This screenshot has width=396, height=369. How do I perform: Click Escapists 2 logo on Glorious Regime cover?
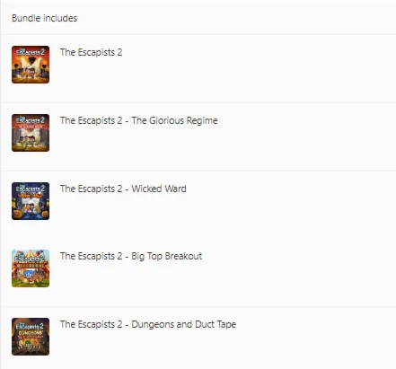pyautogui.click(x=31, y=120)
